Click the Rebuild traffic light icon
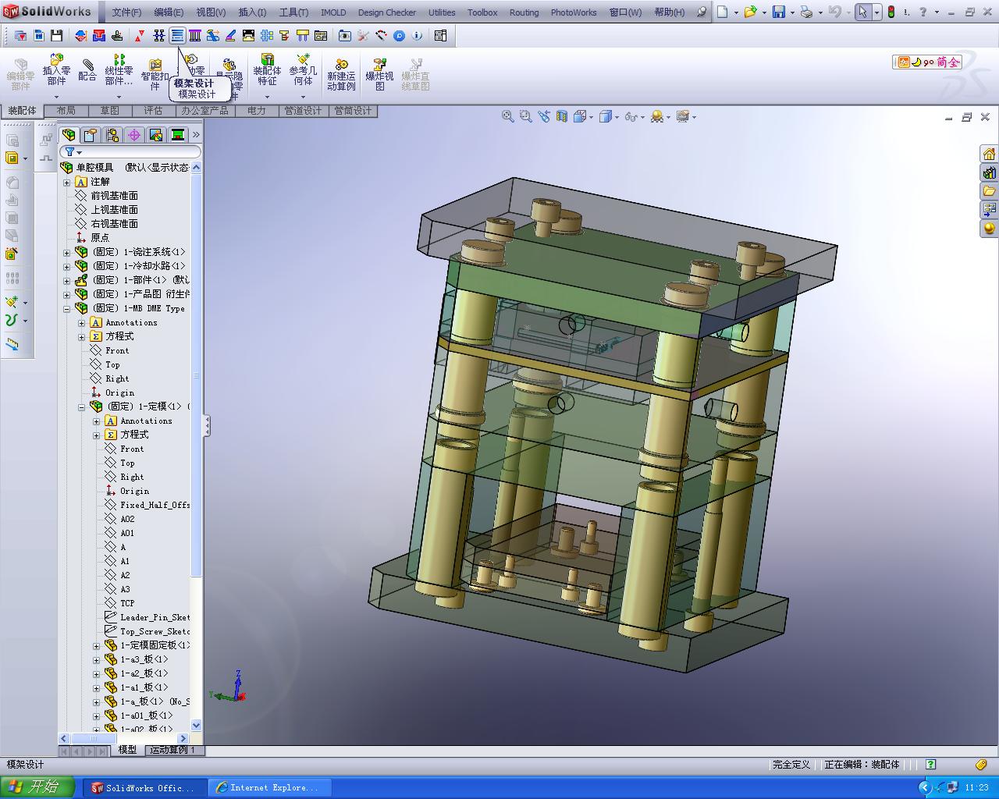The height and width of the screenshot is (799, 999). (x=891, y=12)
